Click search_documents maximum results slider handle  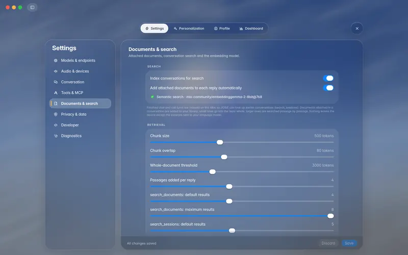330,216
